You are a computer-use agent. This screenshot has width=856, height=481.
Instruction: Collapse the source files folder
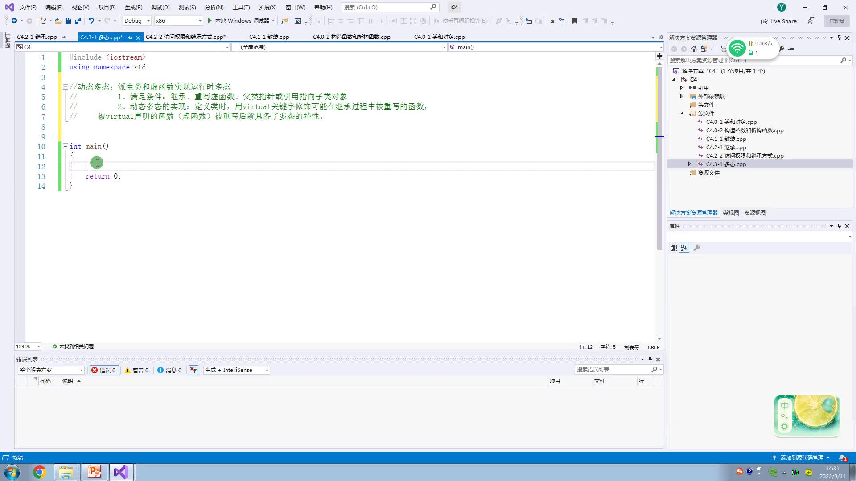[682, 114]
